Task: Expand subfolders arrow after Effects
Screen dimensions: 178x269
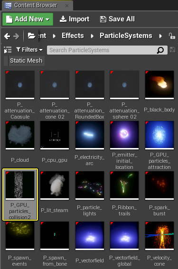Action: (92, 36)
